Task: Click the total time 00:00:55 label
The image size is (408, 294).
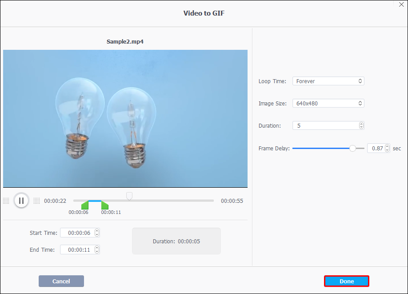Action: pyautogui.click(x=232, y=201)
